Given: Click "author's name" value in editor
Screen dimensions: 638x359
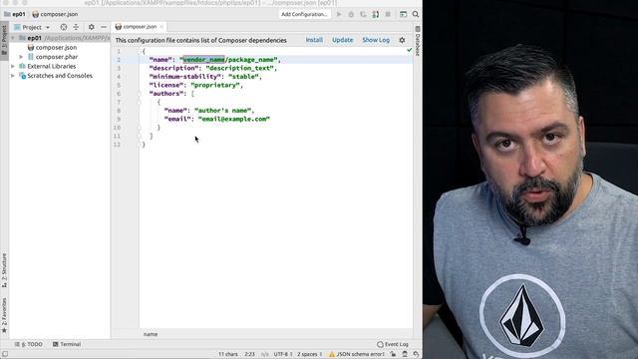Looking at the screenshot, I should 222,111.
